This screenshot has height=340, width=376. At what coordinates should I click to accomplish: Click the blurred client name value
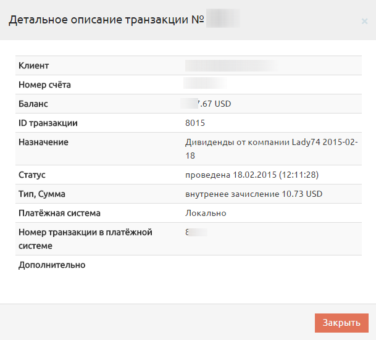[232, 65]
